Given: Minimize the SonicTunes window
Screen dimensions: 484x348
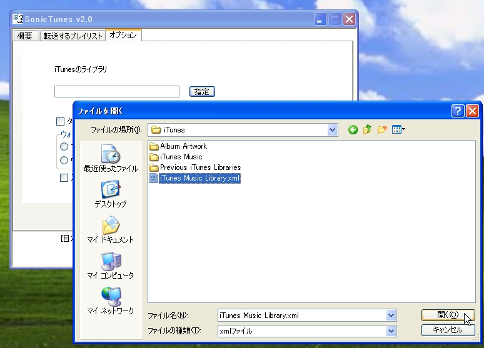Looking at the screenshot, I should tap(320, 19).
